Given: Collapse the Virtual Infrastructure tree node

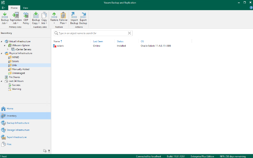Looking at the screenshot, I should pyautogui.click(x=2, y=41).
